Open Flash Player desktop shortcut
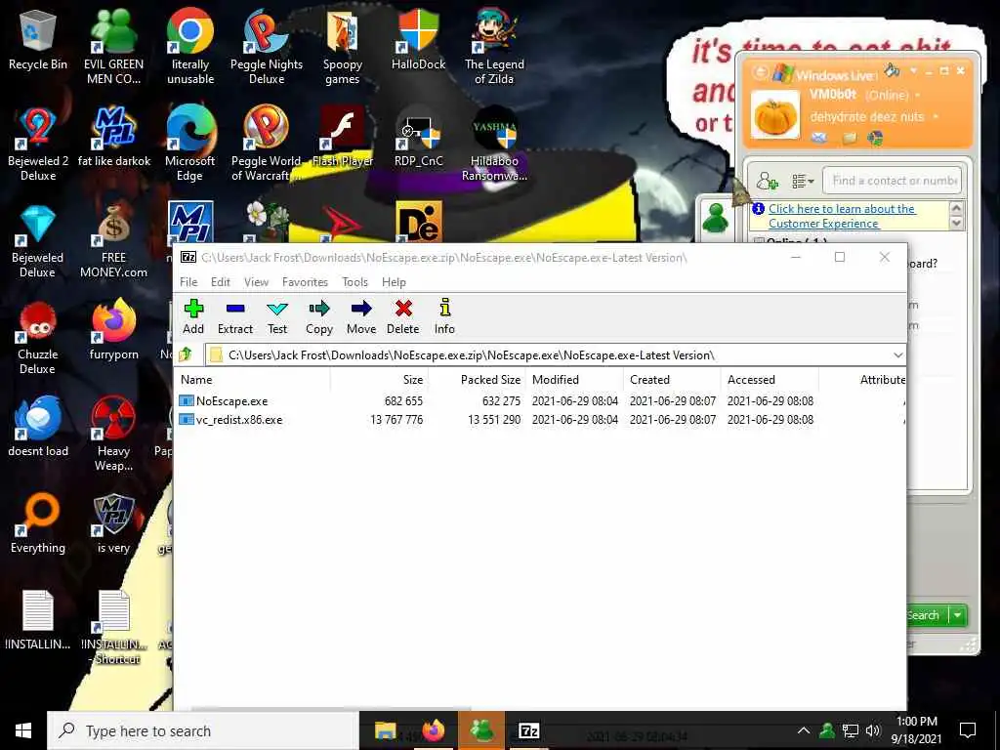This screenshot has width=1000, height=750. tap(343, 137)
